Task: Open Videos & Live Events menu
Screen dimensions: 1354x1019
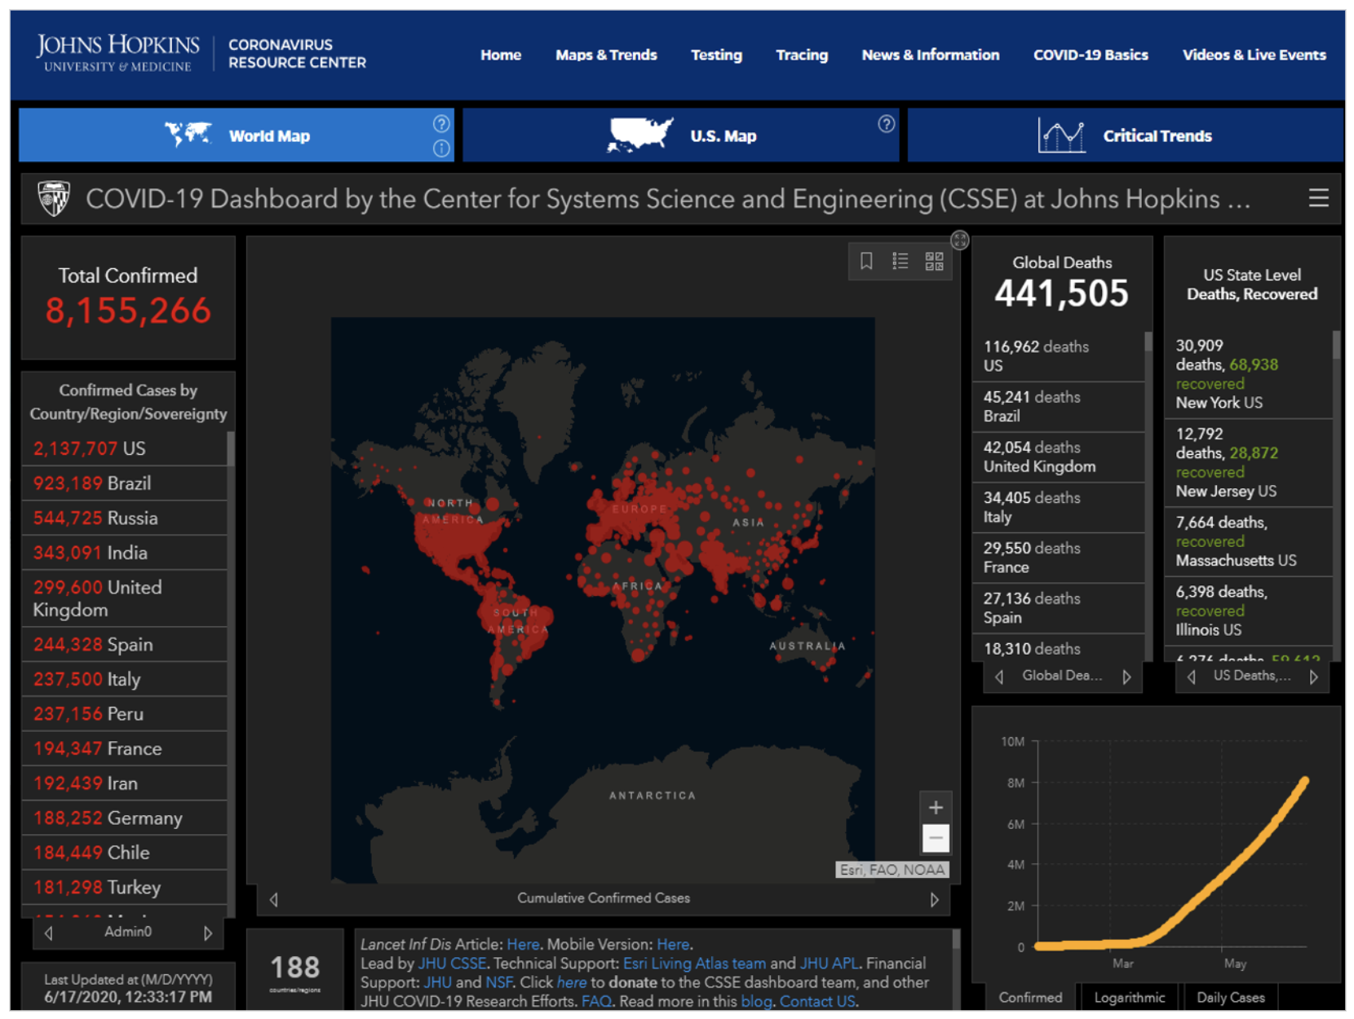Action: coord(1254,55)
